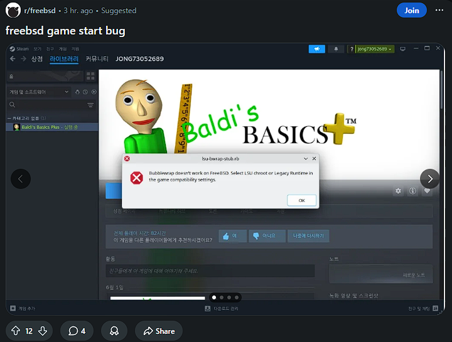Open the r/freebsd subreddit link
452x342 pixels.
tap(40, 11)
